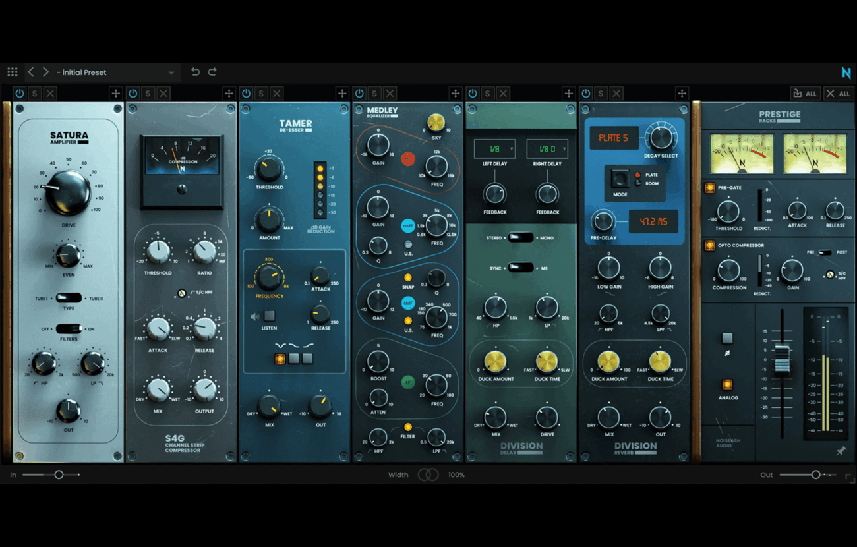857x547 pixels.
Task: Bypass the Tamer module power button
Action: (246, 94)
